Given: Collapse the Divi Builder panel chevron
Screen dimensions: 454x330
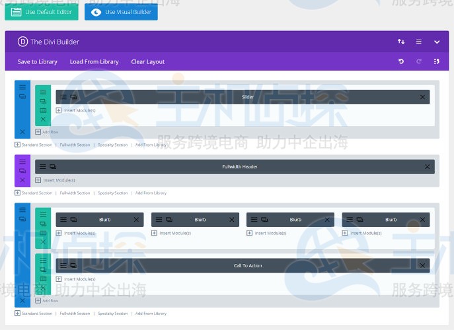Looking at the screenshot, I should (x=437, y=42).
